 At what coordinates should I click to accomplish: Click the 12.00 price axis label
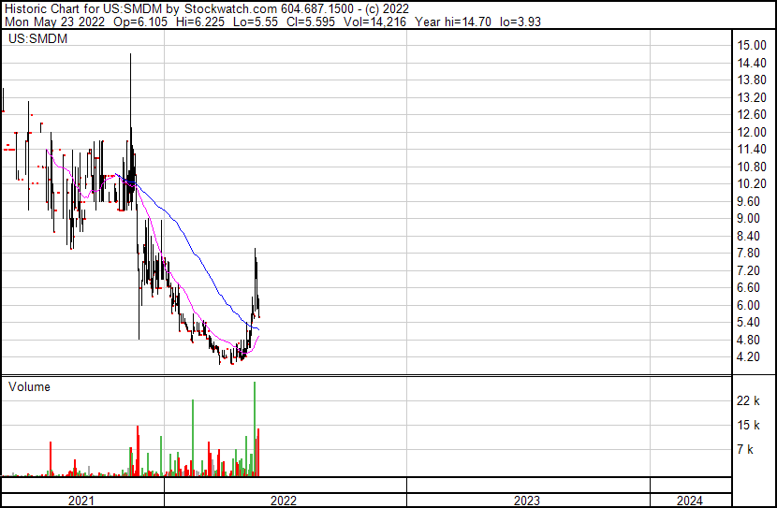click(x=752, y=132)
